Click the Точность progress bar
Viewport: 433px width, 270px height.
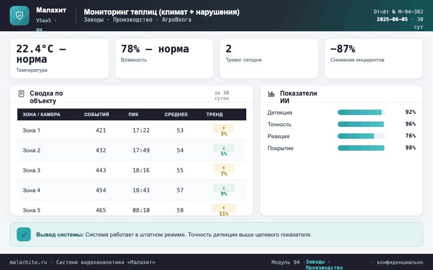(361, 124)
